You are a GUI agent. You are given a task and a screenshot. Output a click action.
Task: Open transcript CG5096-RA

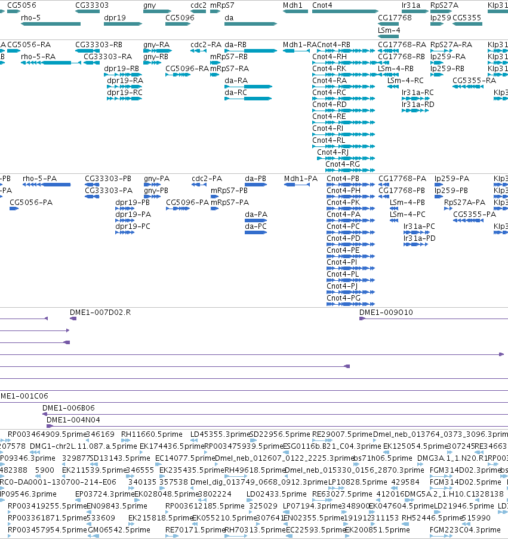187,68
